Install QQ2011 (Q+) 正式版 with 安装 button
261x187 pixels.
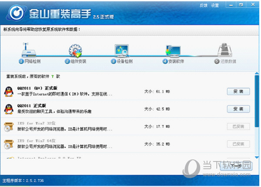pyautogui.click(x=238, y=91)
